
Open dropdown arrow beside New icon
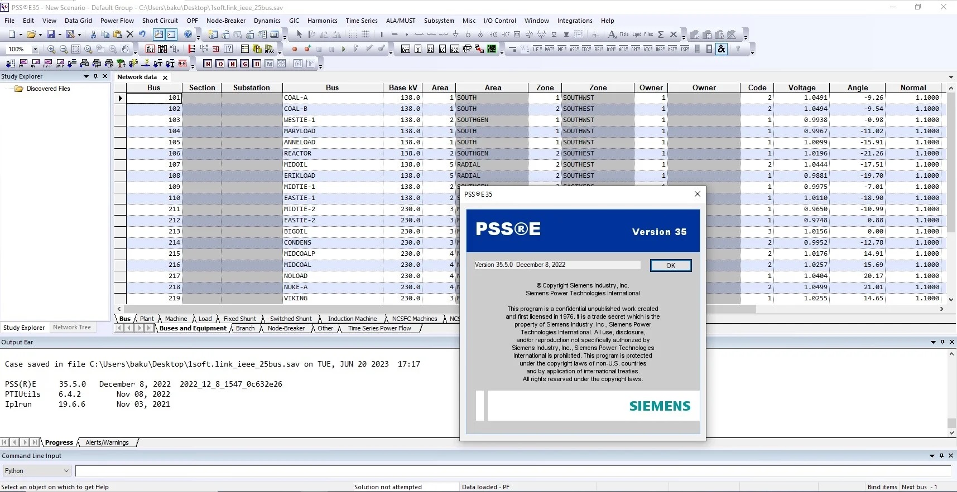point(21,35)
